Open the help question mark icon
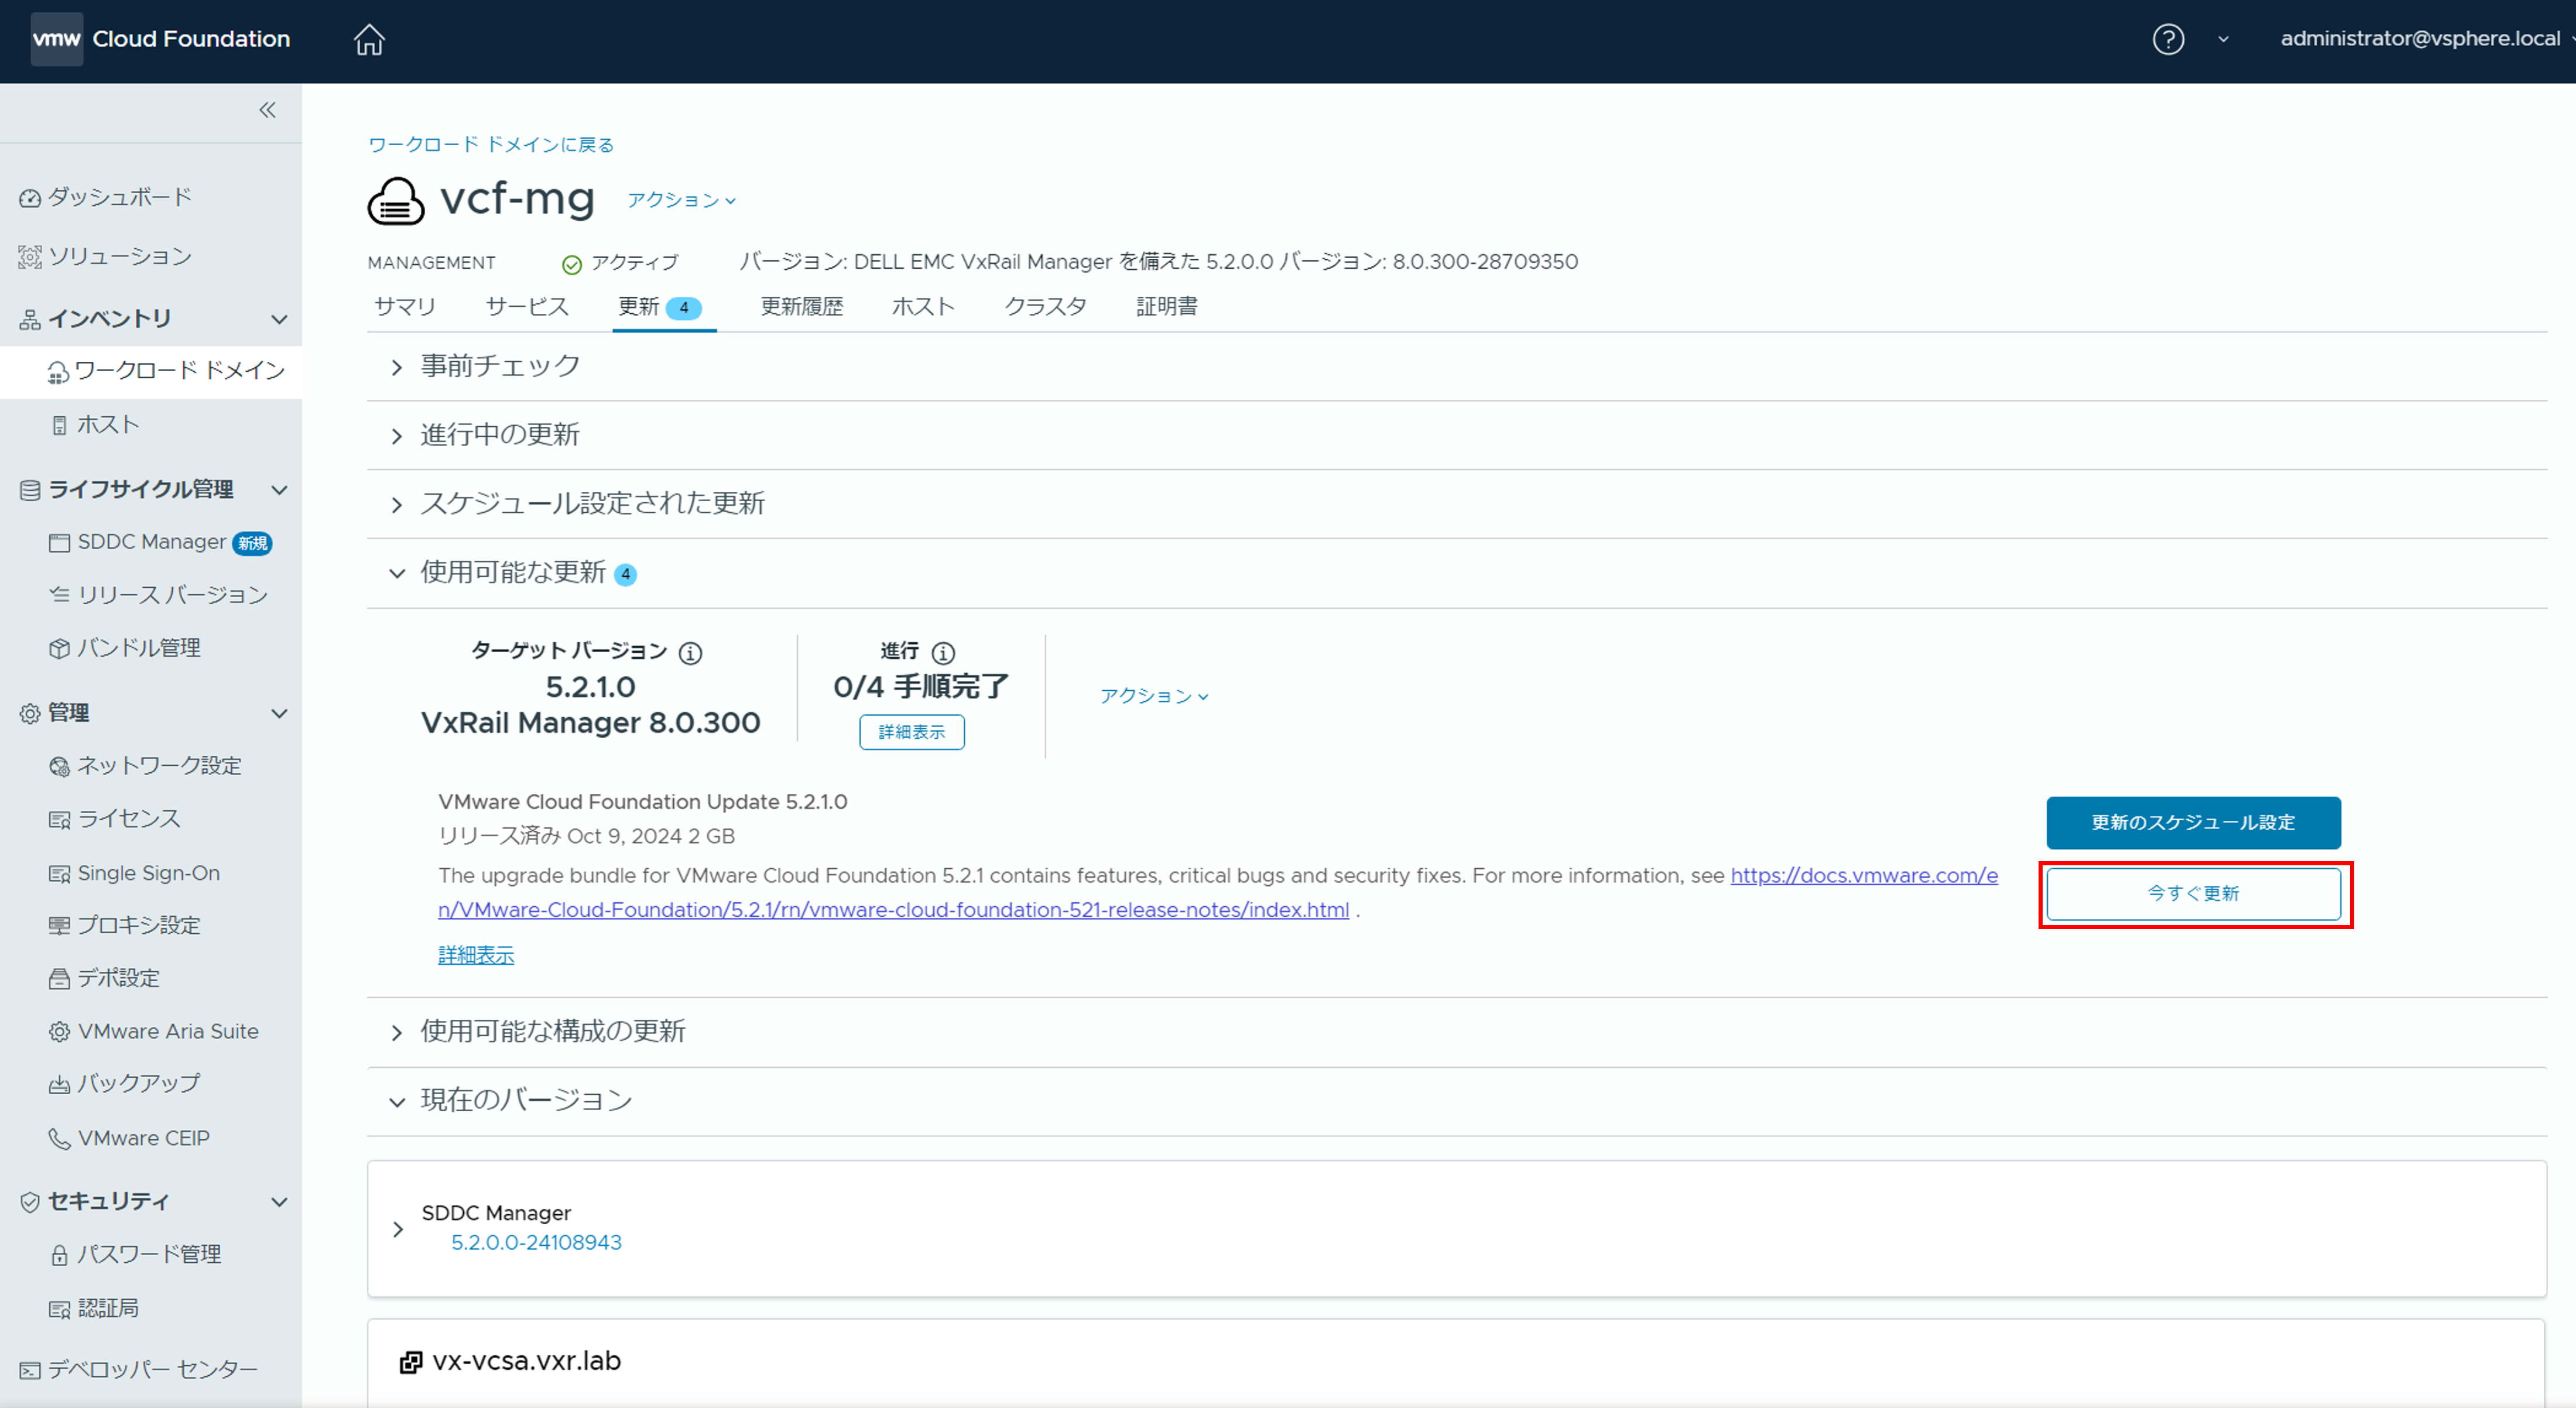 [2168, 39]
